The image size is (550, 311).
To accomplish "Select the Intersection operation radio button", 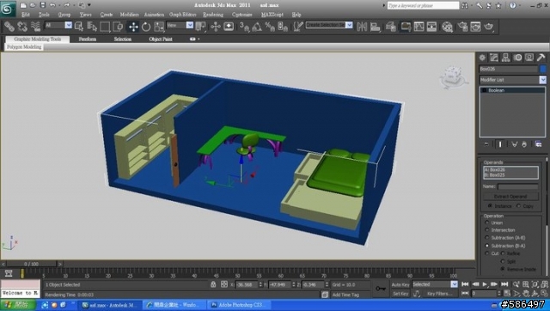I will [487, 230].
